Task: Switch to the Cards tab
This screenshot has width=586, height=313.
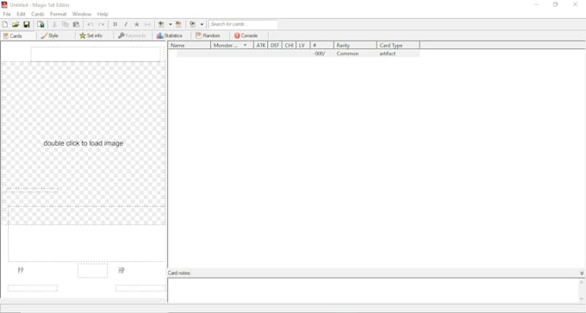Action: (13, 36)
